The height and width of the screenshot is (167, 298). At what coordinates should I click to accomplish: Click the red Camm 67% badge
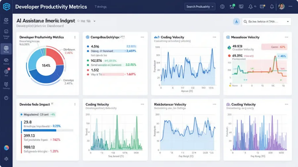pos(274,47)
